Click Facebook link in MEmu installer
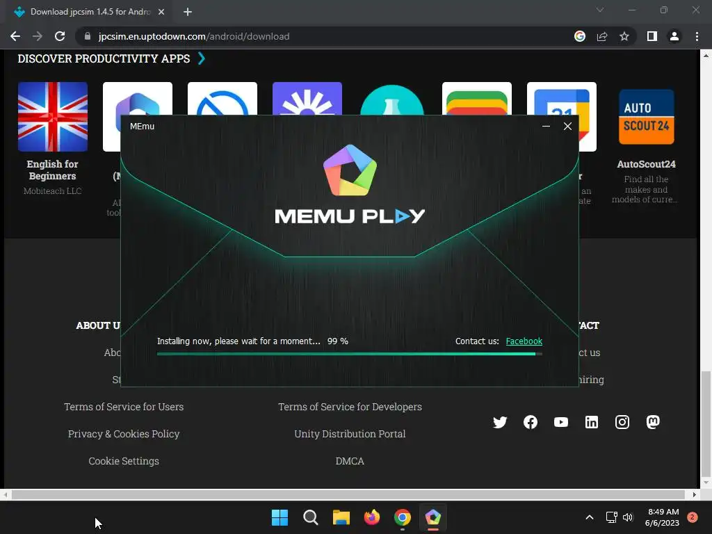 click(x=524, y=341)
